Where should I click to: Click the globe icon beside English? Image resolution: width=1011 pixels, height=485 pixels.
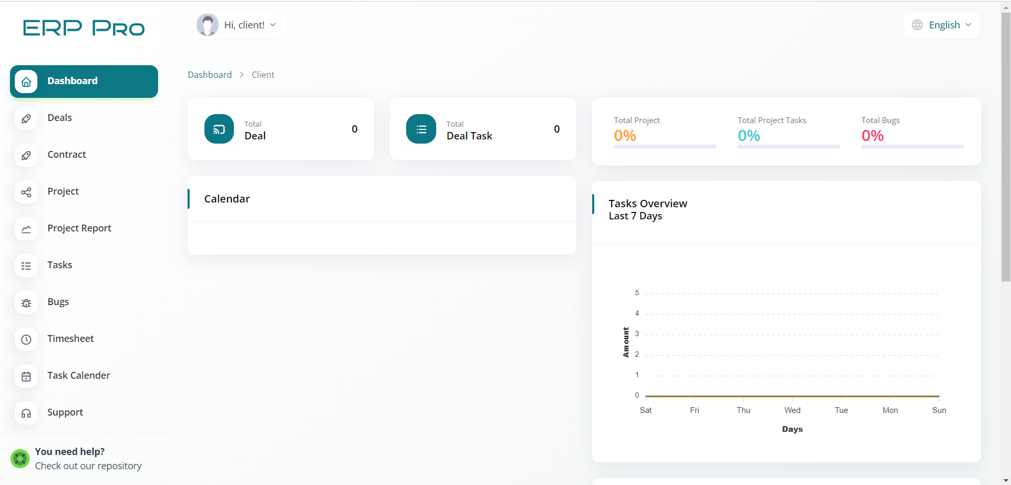click(917, 25)
